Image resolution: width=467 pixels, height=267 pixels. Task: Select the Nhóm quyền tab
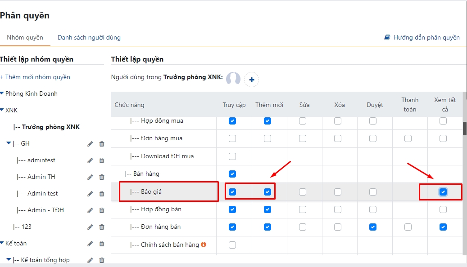click(x=25, y=37)
